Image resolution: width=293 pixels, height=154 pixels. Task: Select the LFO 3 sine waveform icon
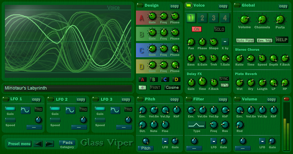(x=115, y=110)
